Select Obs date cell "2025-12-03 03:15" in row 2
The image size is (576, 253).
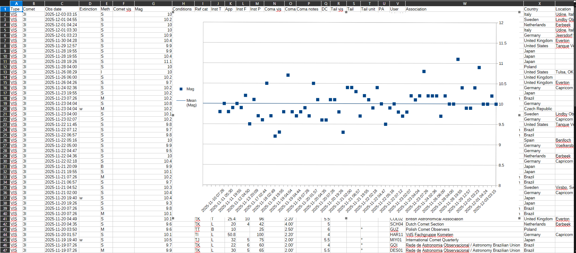[62, 14]
